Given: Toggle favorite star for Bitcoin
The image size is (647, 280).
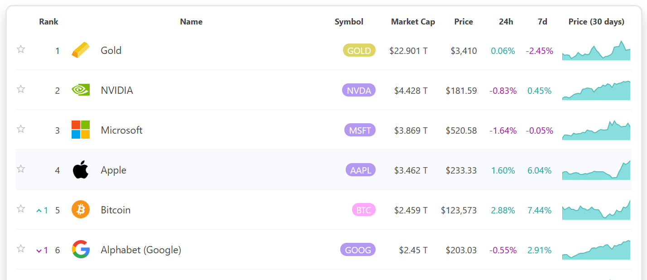Looking at the screenshot, I should pyautogui.click(x=21, y=209).
